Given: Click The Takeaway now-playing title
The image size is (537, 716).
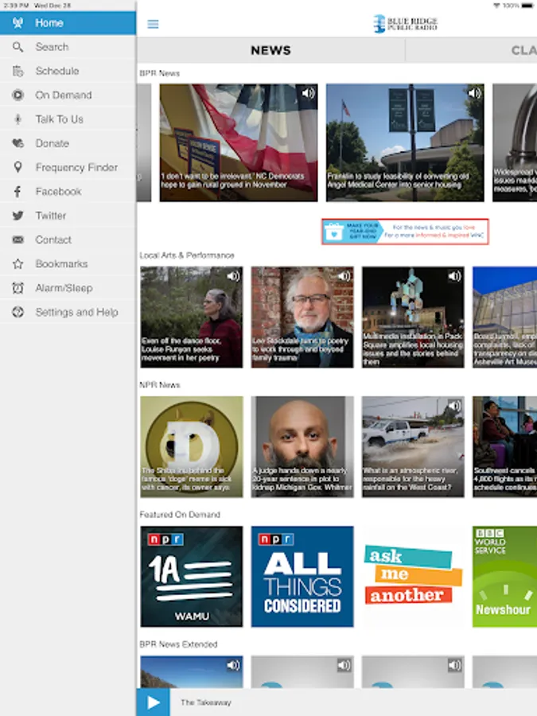Looking at the screenshot, I should click(x=206, y=702).
